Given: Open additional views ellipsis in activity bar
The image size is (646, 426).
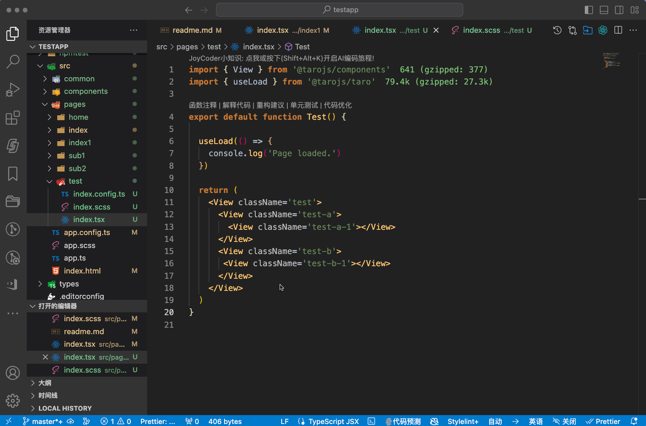Looking at the screenshot, I should click(x=13, y=313).
